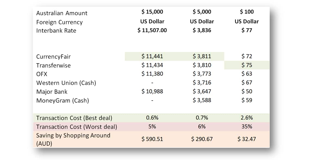Click Transferwise value $ 11,434
Screen dimensions: 317x160
[152, 65]
